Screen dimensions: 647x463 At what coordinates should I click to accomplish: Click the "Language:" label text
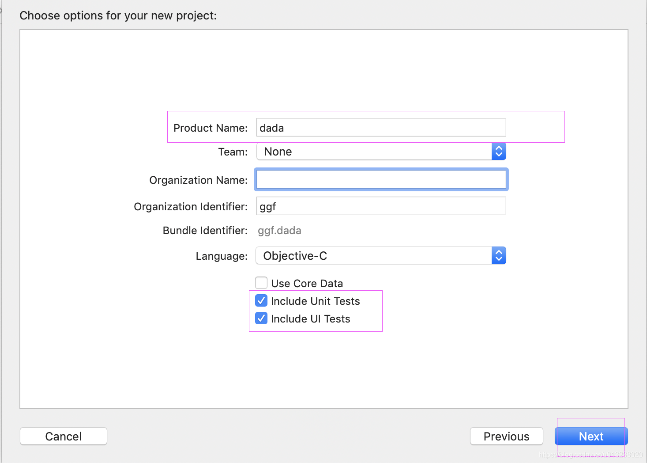pyautogui.click(x=222, y=256)
